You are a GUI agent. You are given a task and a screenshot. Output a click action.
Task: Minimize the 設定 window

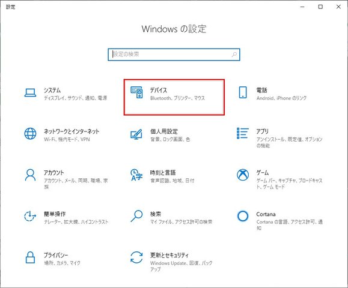point(302,7)
